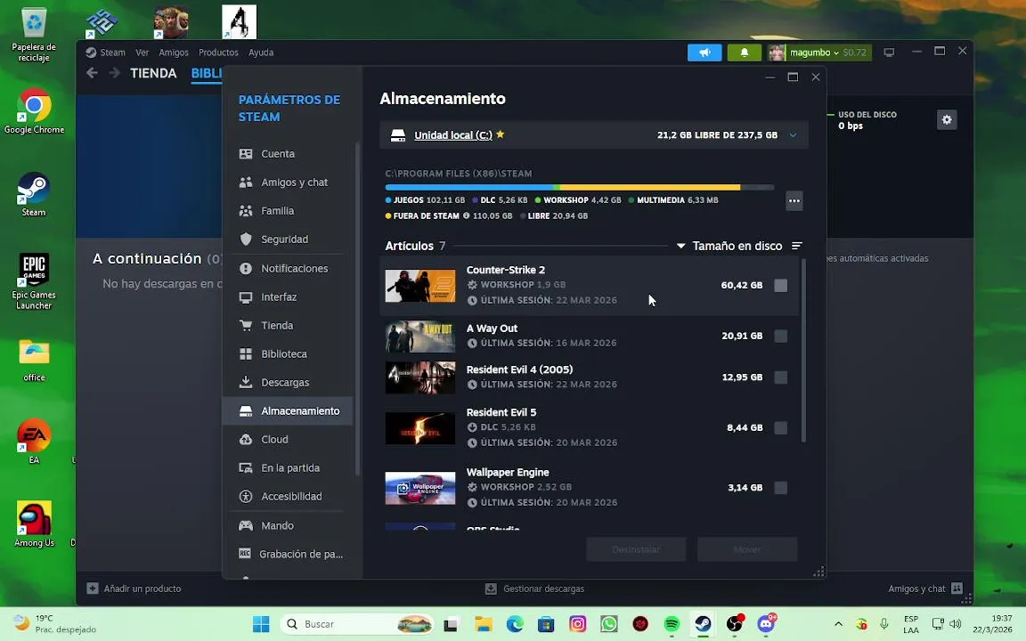Click the disk usage storage bar
The width and height of the screenshot is (1026, 641).
pos(580,188)
